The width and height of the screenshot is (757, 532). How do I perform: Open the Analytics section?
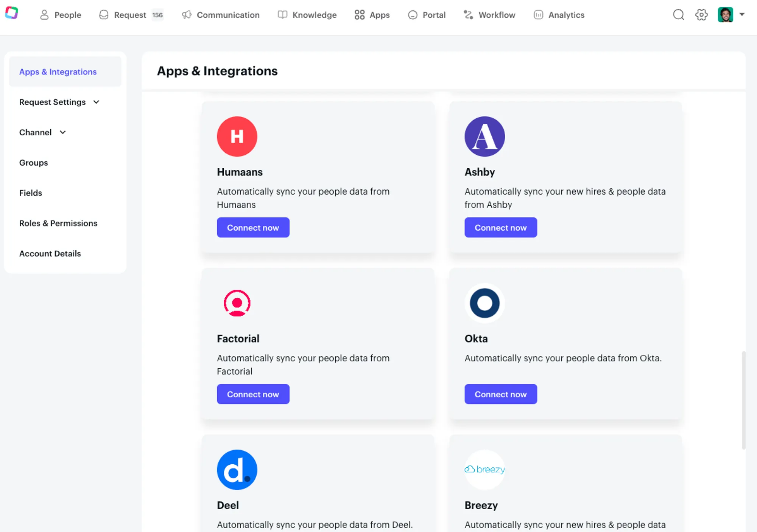[559, 15]
